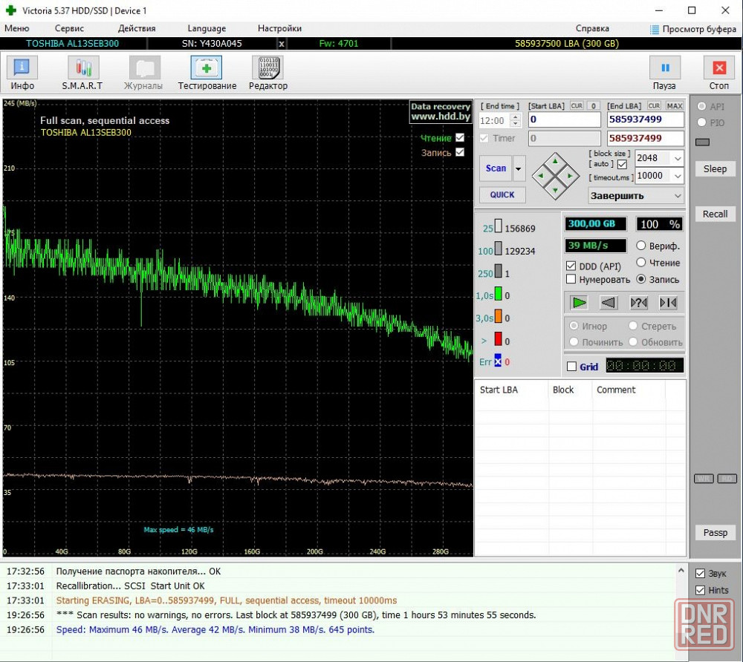Enable the Grid checkbox
Screen dimensions: 743x662
tap(572, 367)
